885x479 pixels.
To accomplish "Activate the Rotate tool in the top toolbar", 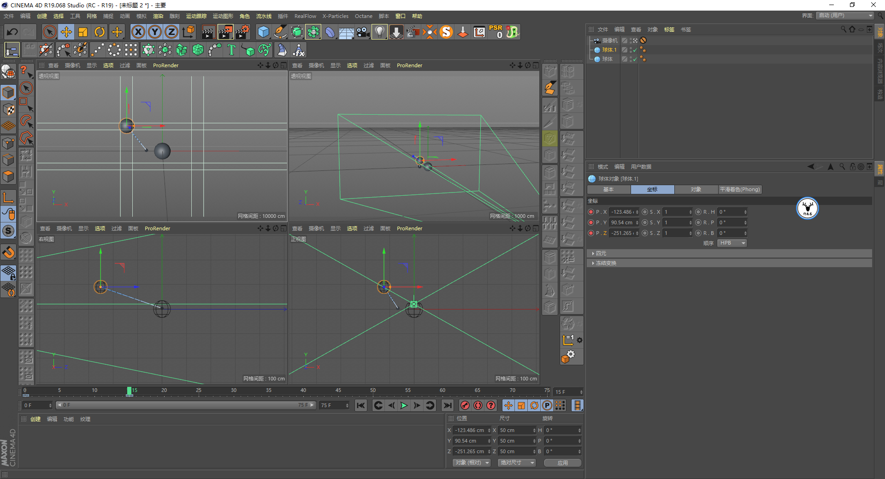I will pos(100,32).
